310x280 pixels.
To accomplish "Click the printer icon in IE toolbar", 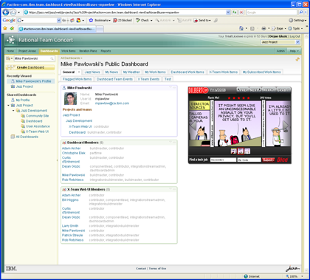I will click(263, 29).
